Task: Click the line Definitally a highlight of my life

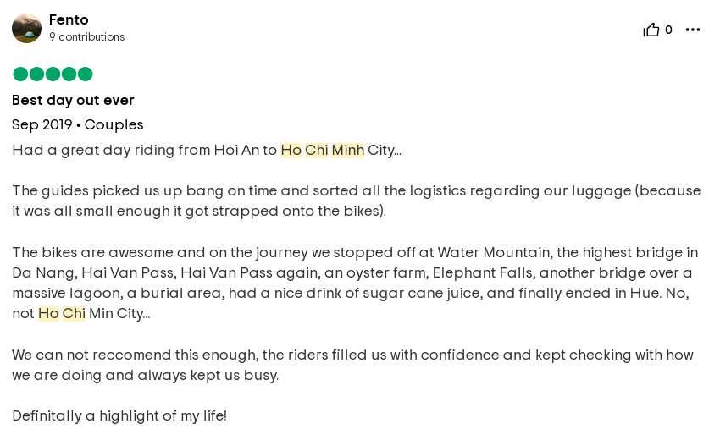Action: 119,416
